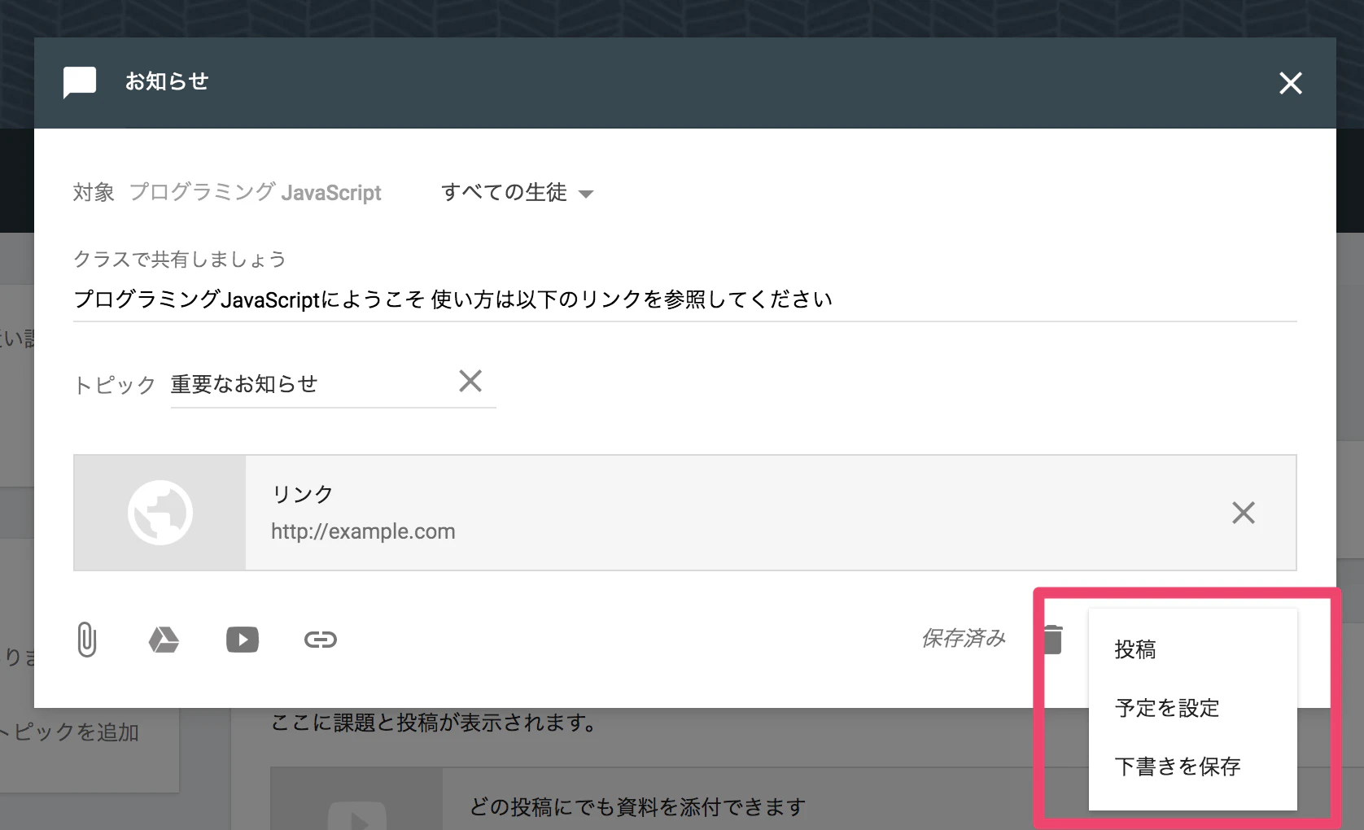Remove the http://example.com link attachment
The height and width of the screenshot is (830, 1364).
1244,513
